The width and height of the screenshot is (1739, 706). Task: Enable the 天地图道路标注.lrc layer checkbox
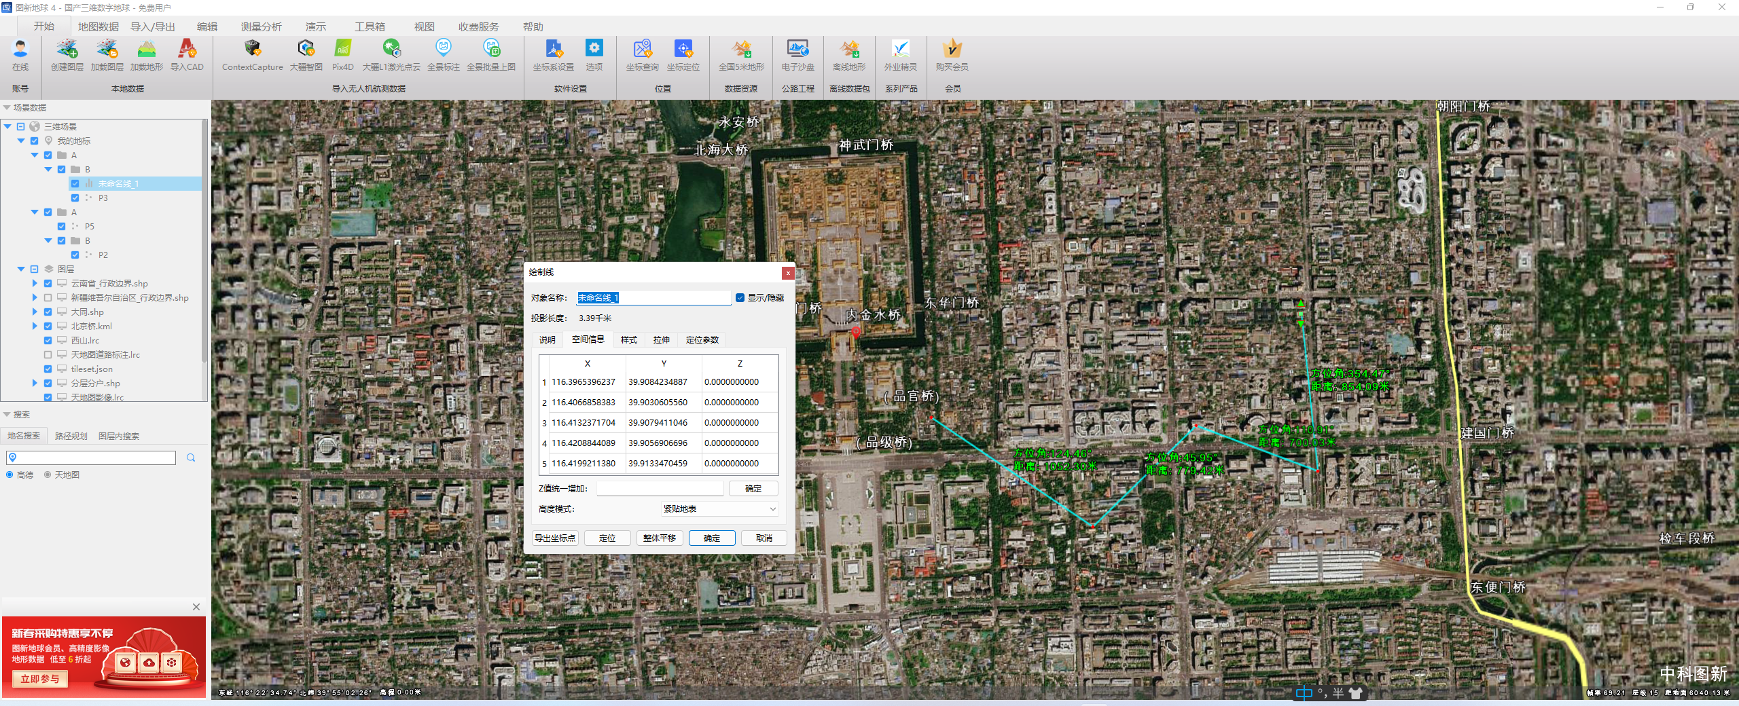pyautogui.click(x=48, y=354)
